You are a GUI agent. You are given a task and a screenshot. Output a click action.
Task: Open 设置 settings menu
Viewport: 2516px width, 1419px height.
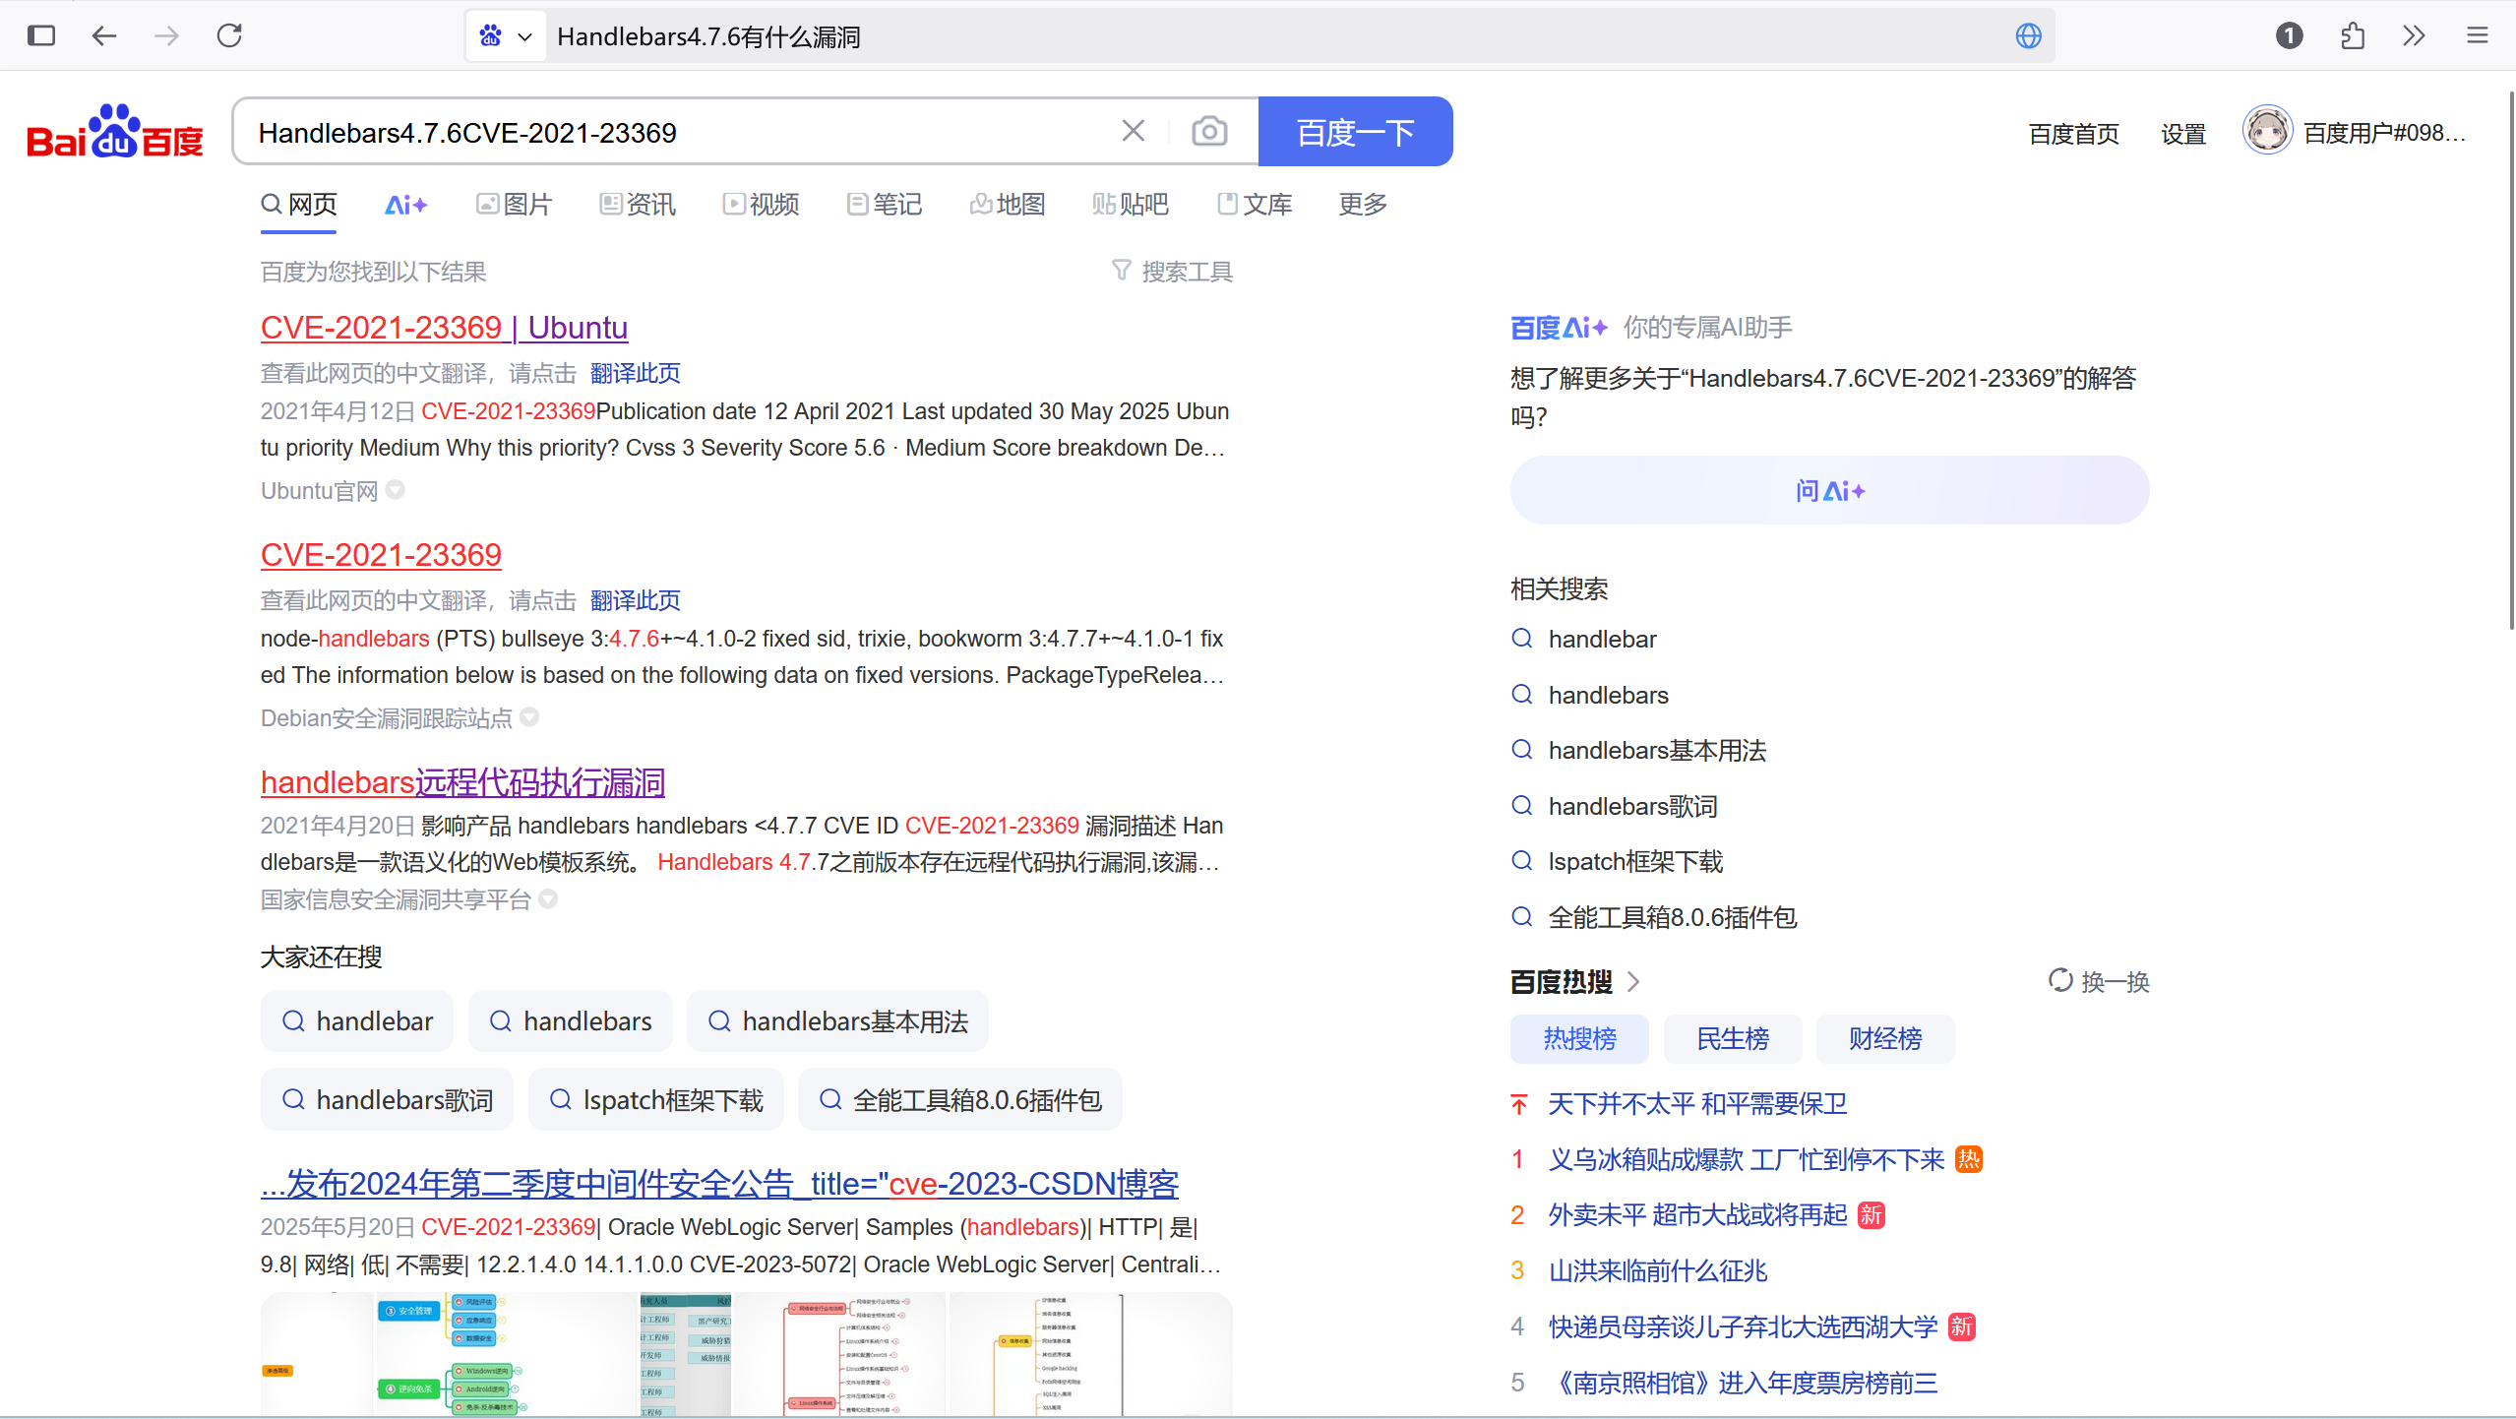2183,134
